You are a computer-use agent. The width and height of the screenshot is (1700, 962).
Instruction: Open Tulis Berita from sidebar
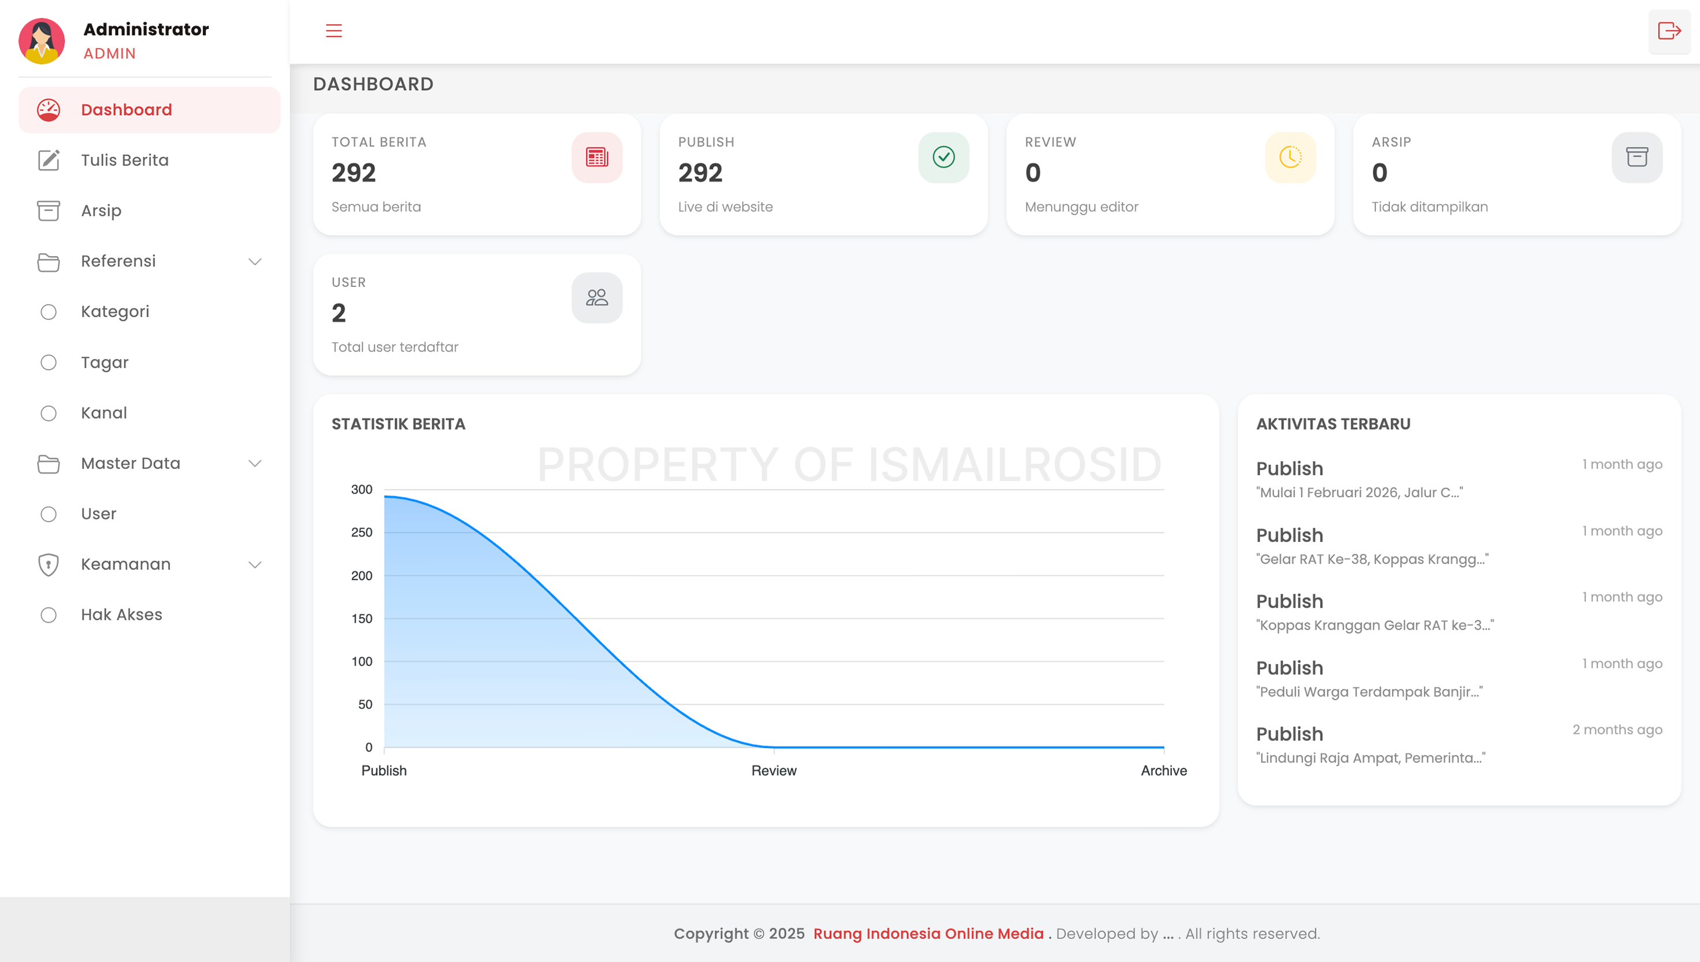(124, 160)
